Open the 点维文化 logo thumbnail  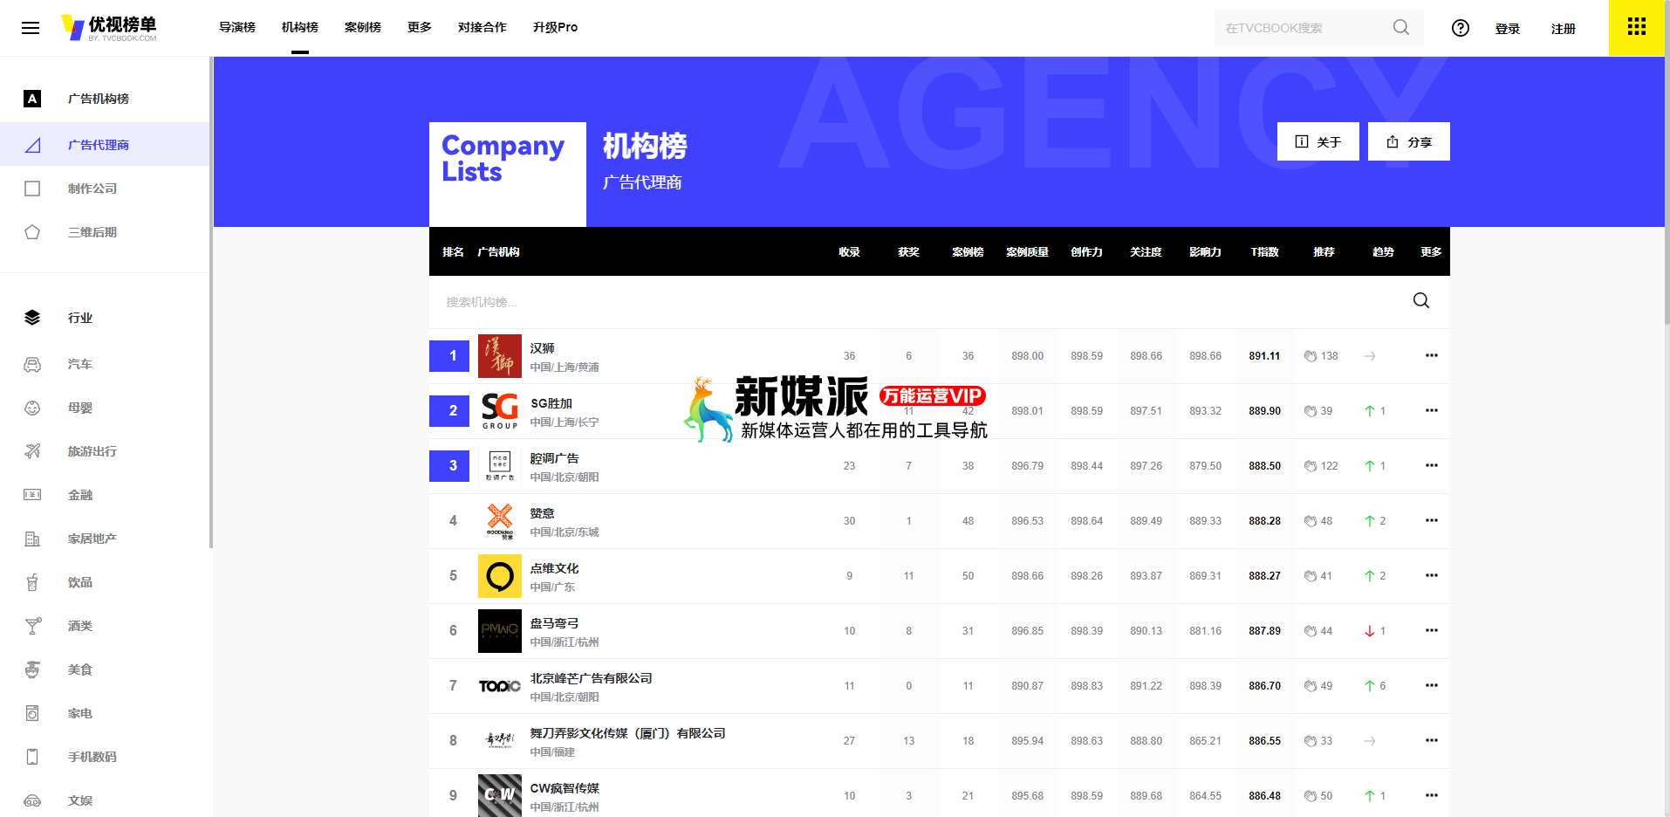tap(500, 576)
